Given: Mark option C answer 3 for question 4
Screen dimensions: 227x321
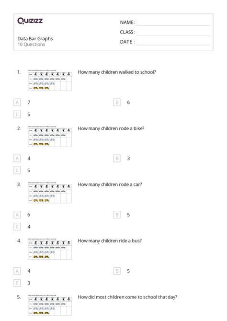Looking at the screenshot, I should click(17, 283).
